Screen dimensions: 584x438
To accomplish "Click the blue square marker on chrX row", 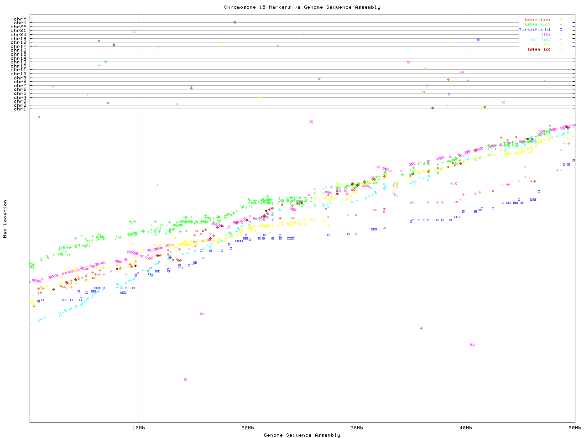I will pyautogui.click(x=235, y=22).
